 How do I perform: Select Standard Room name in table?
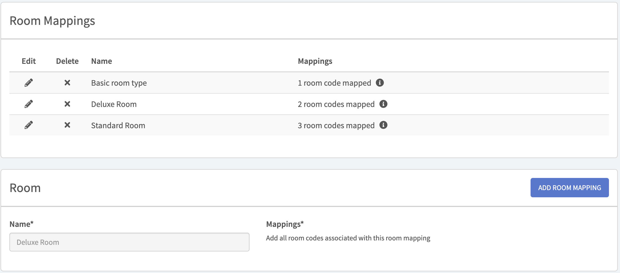[x=118, y=125]
